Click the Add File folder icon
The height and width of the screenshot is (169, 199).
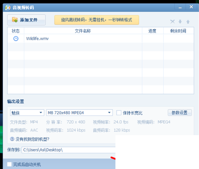[x=15, y=20]
